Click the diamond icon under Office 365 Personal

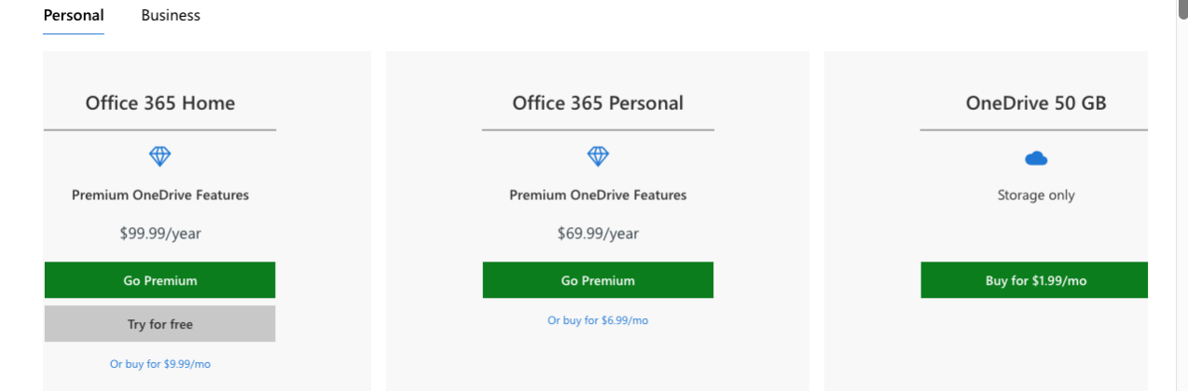598,156
